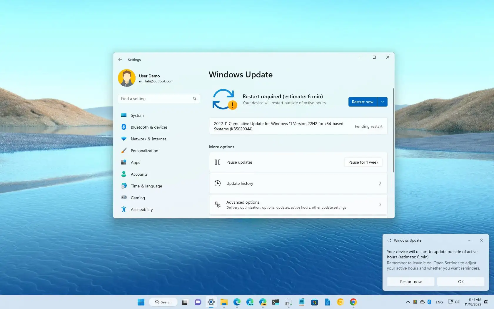The width and height of the screenshot is (494, 309).
Task: Open Bluetooth & devices settings
Action: pyautogui.click(x=149, y=127)
